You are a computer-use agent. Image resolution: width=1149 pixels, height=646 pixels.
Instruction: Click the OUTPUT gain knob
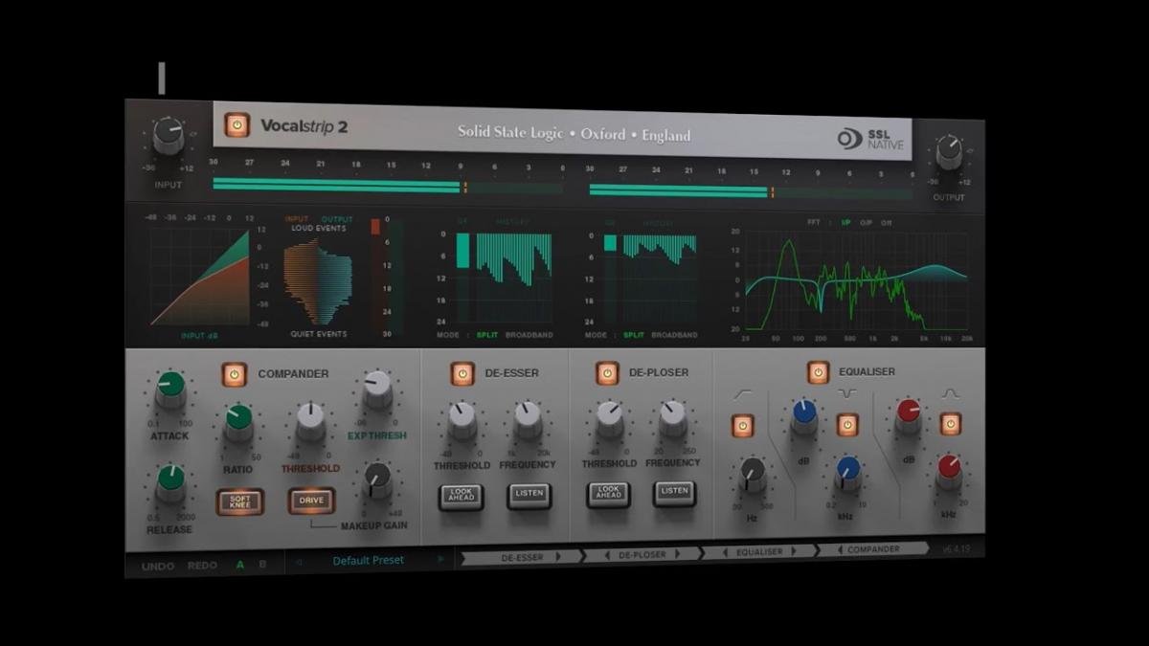pos(949,150)
